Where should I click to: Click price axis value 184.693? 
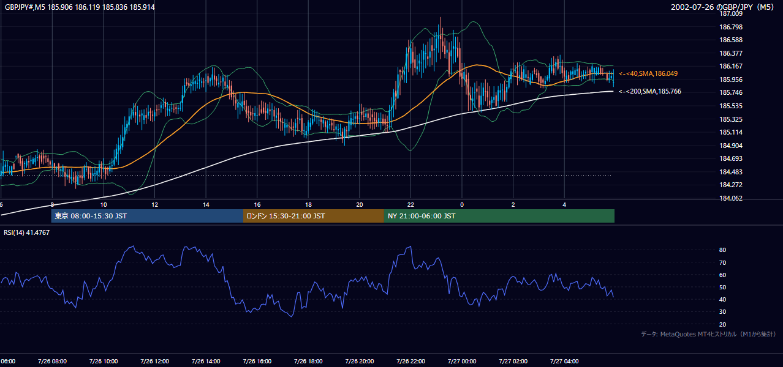coord(732,158)
